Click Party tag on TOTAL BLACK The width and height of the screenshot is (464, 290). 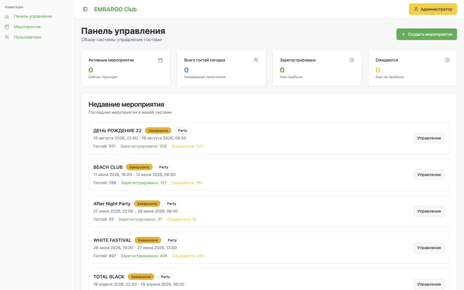[165, 277]
